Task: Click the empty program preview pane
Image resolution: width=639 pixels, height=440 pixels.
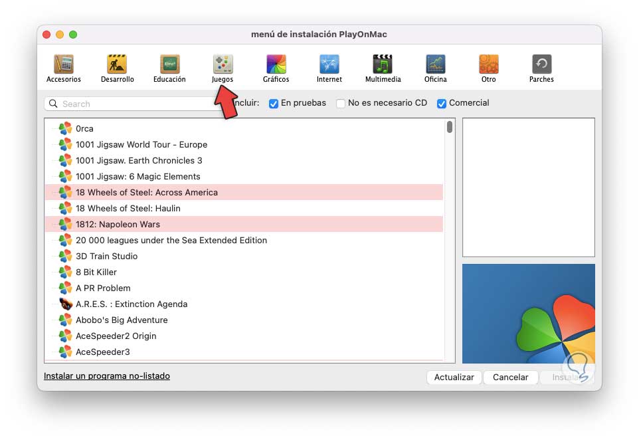Action: [529, 187]
